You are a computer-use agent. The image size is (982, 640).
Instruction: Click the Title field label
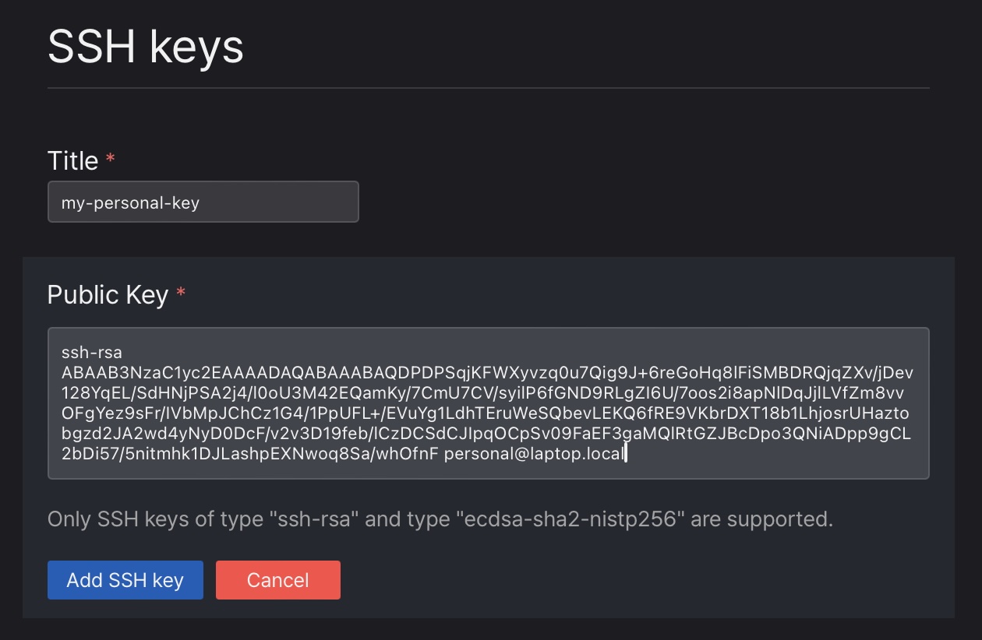coord(72,160)
